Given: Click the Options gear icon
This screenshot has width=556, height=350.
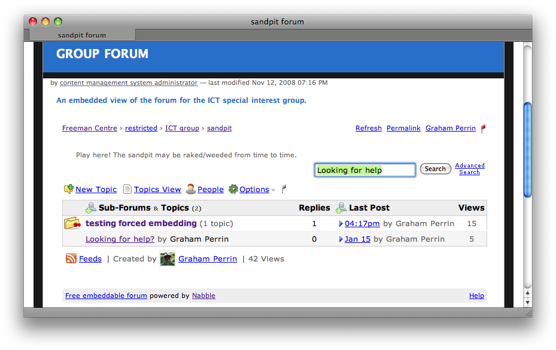Looking at the screenshot, I should 233,189.
